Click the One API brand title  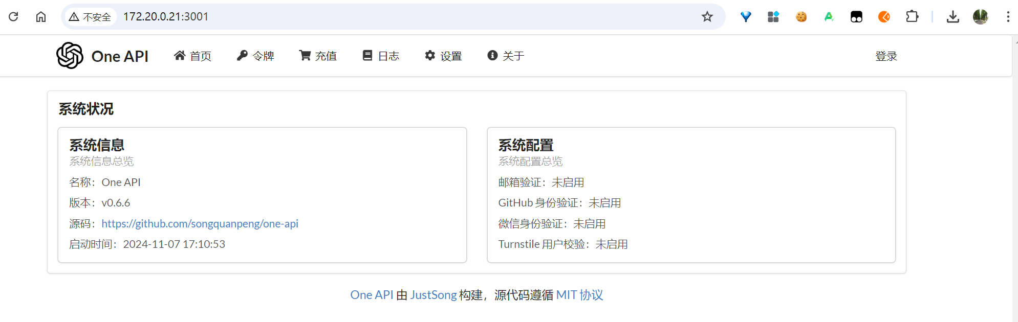tap(120, 56)
